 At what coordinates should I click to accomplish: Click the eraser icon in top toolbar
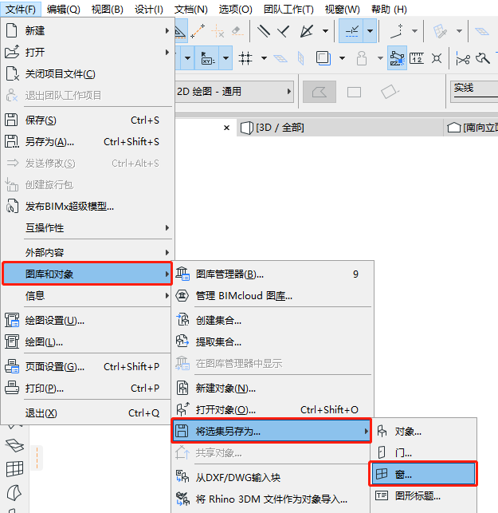(x=237, y=31)
